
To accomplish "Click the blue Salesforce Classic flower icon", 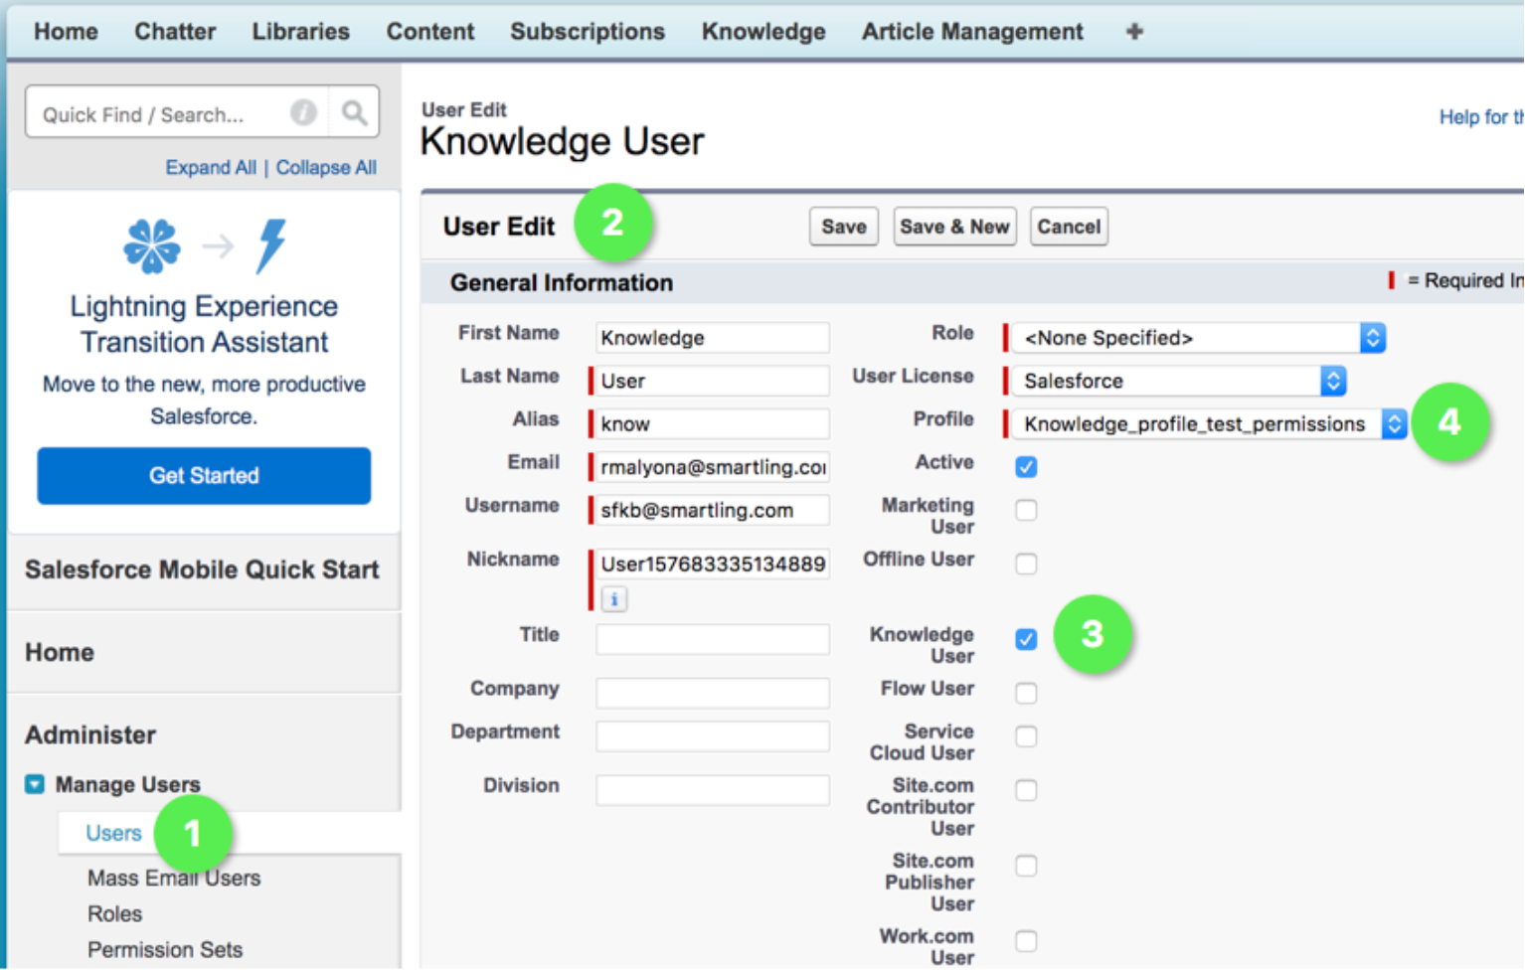I will point(152,245).
